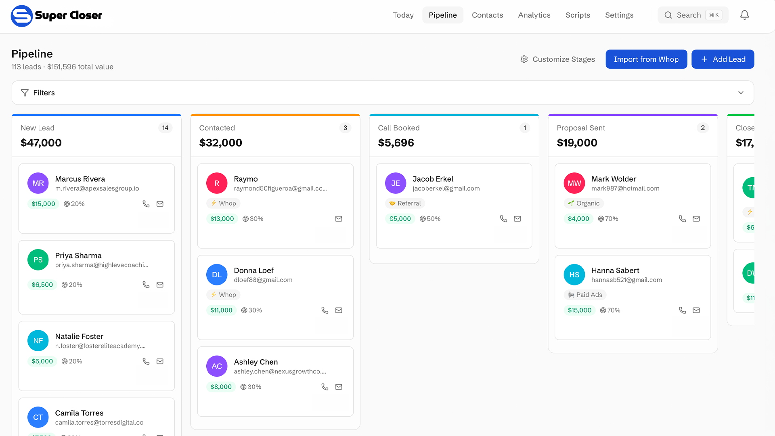The height and width of the screenshot is (436, 775).
Task: Switch to the Analytics tab
Action: pyautogui.click(x=534, y=15)
